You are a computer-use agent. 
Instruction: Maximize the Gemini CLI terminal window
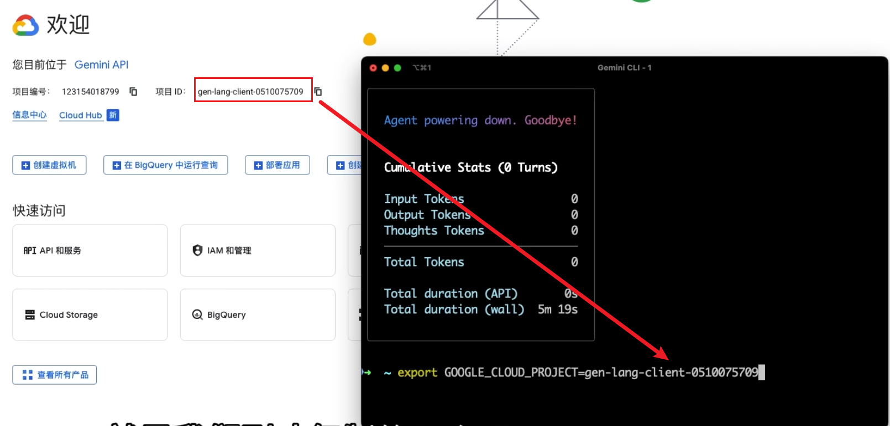397,68
